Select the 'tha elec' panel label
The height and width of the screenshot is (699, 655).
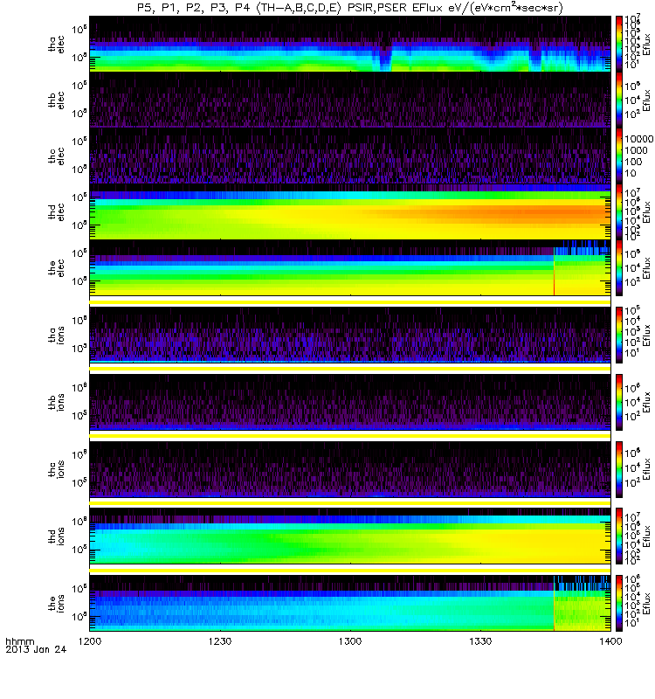tap(56, 45)
